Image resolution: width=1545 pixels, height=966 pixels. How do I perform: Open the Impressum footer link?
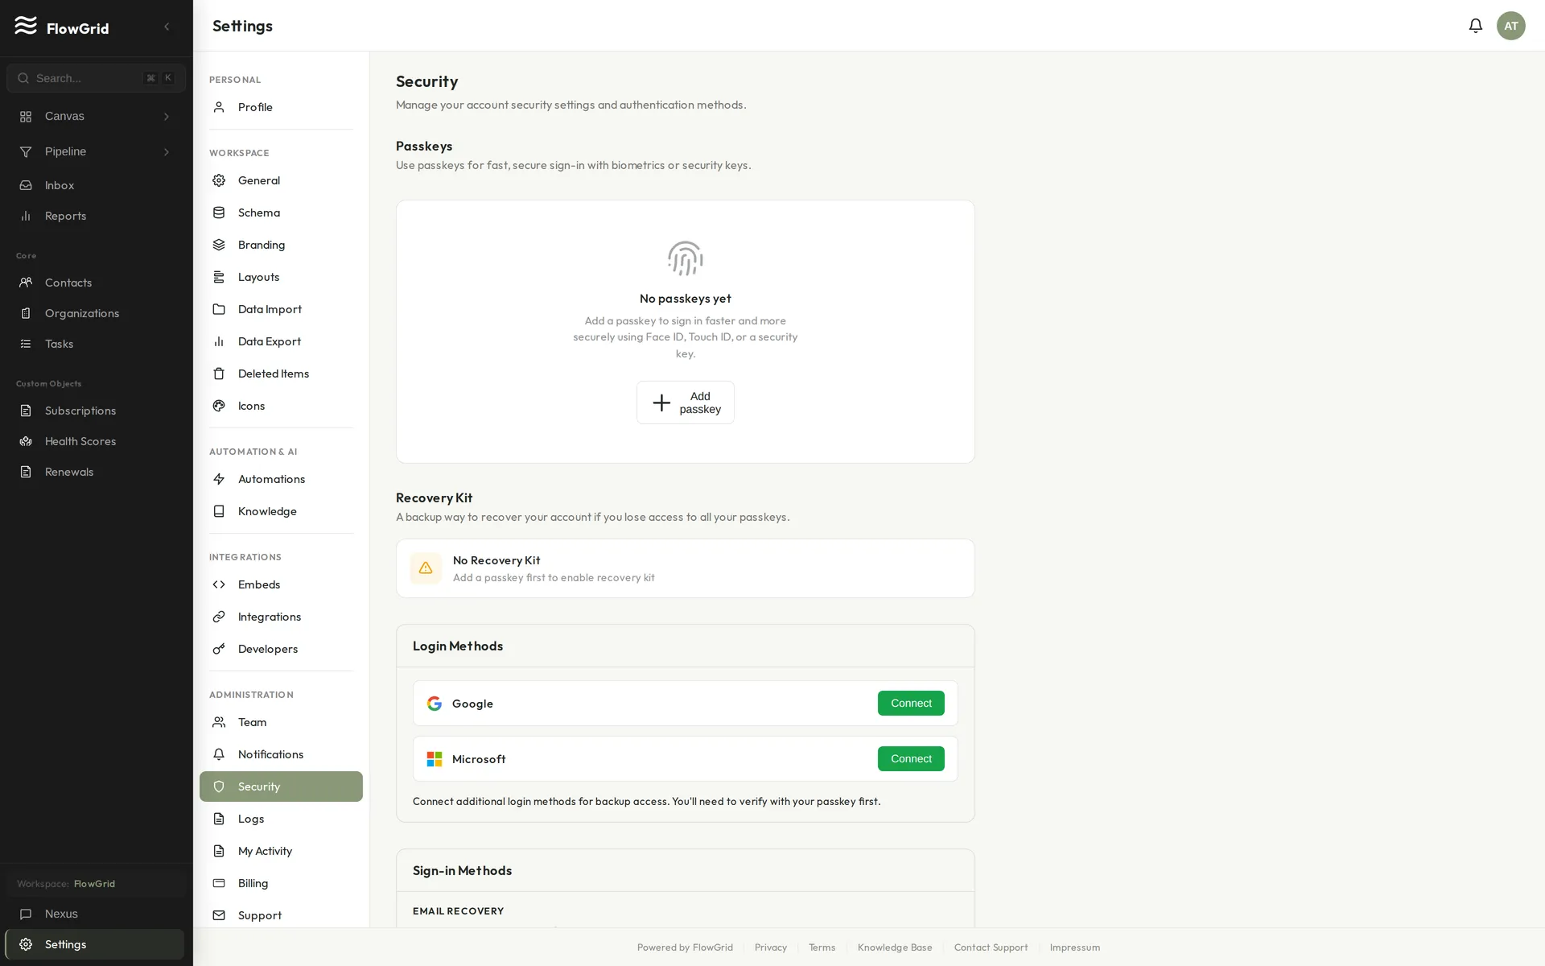(x=1074, y=947)
